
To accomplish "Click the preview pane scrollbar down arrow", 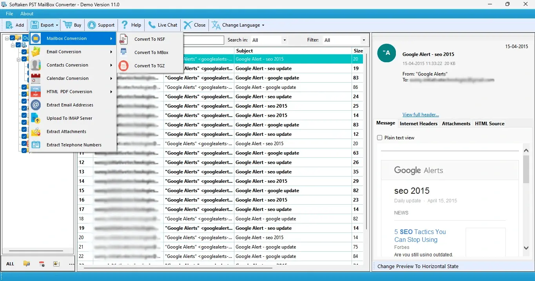I will (x=526, y=248).
